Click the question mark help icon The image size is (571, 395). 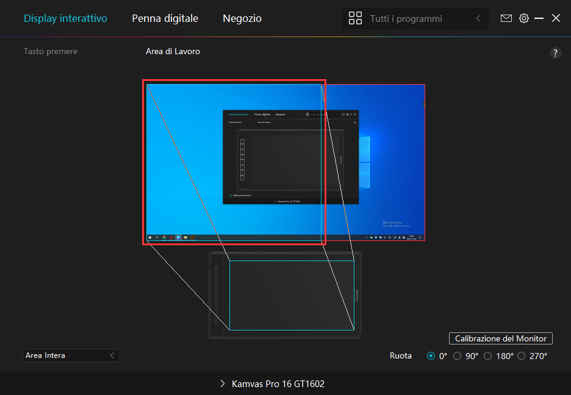[555, 53]
